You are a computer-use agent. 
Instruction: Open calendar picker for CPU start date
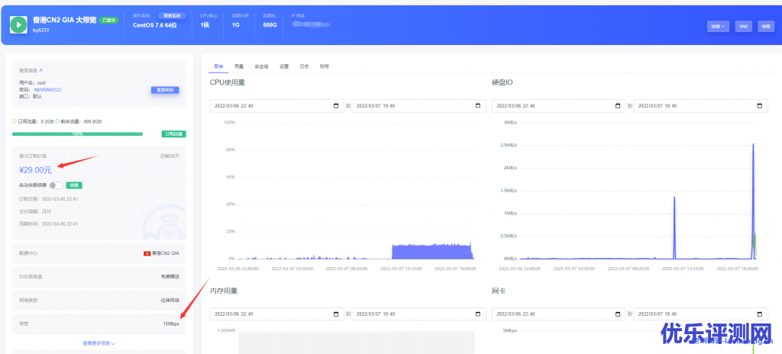[335, 105]
